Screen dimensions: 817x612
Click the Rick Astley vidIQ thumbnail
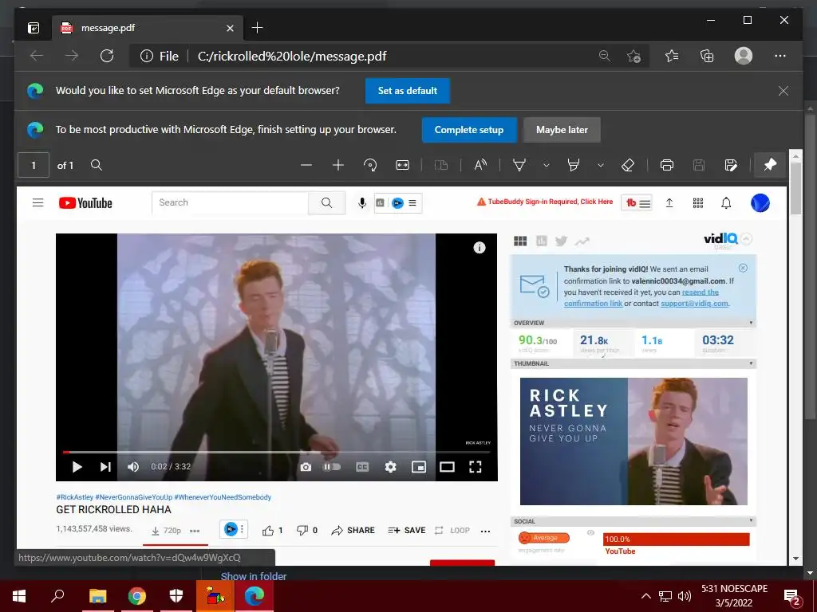[633, 441]
